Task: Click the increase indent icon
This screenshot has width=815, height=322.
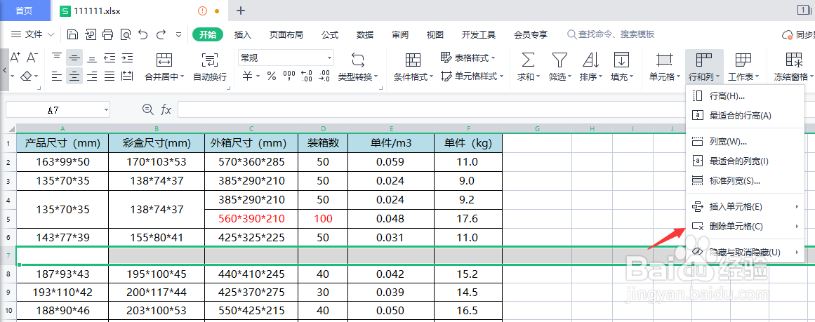Action: pos(127,57)
